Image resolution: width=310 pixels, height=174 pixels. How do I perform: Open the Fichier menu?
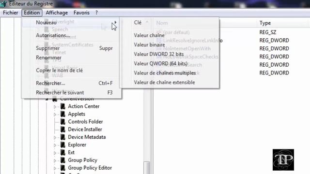(11, 13)
